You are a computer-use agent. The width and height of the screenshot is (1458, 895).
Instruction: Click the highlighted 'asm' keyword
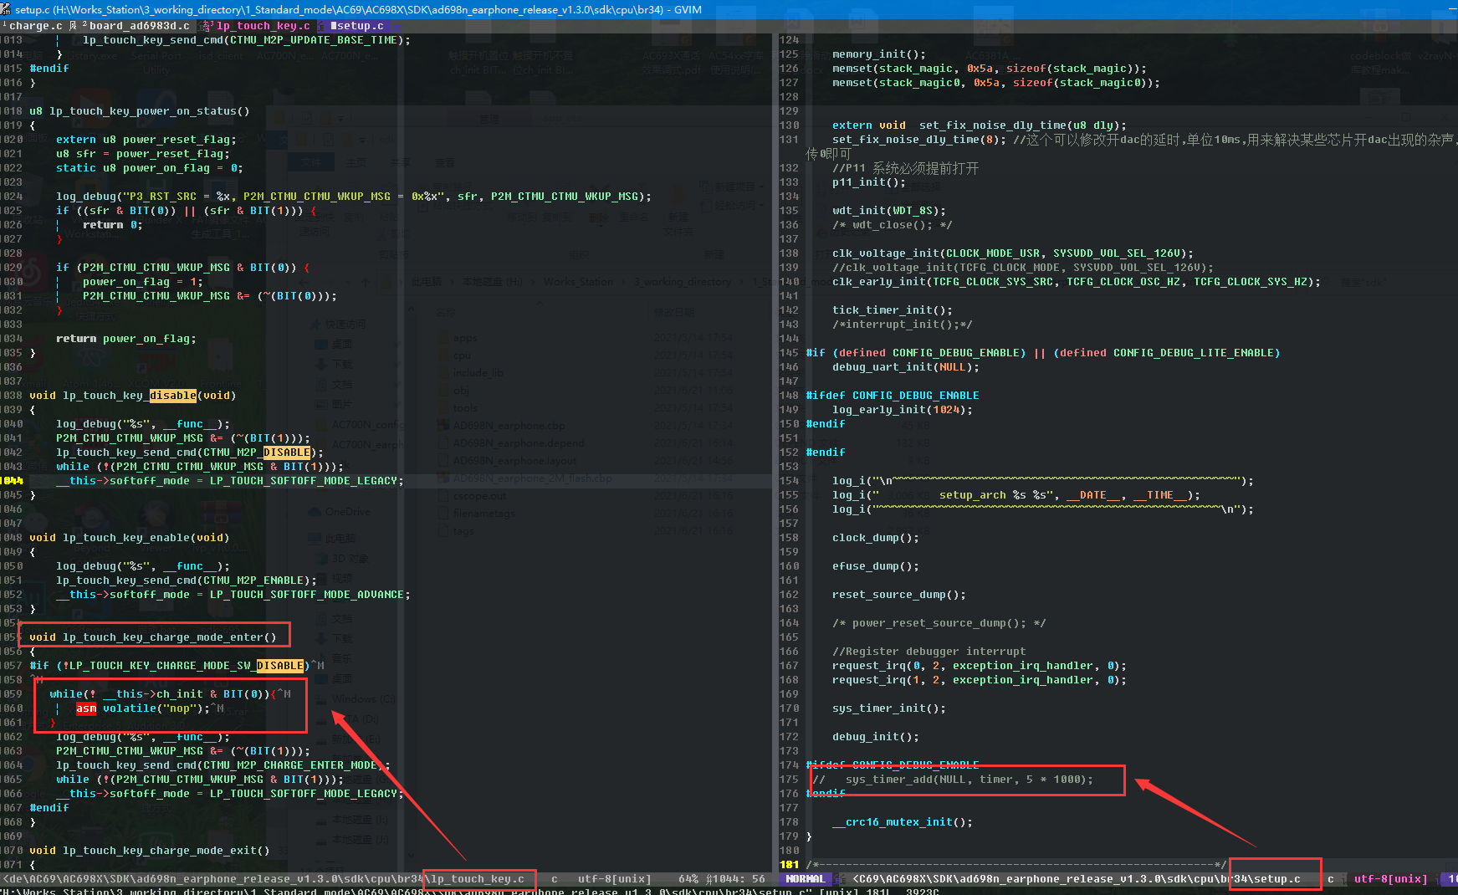86,708
